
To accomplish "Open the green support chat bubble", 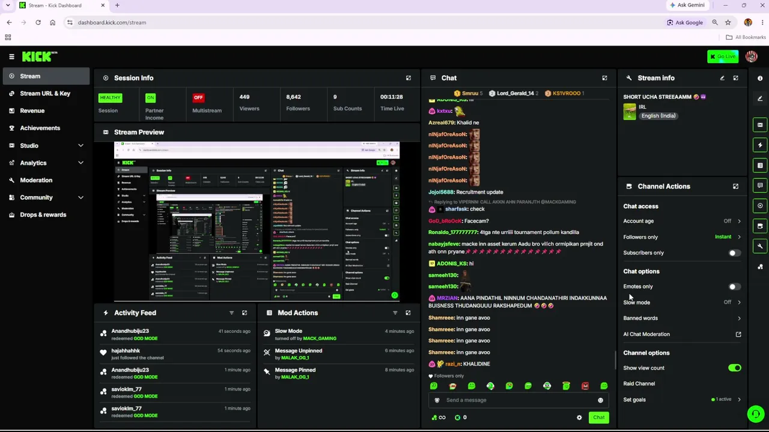I will coord(756,414).
